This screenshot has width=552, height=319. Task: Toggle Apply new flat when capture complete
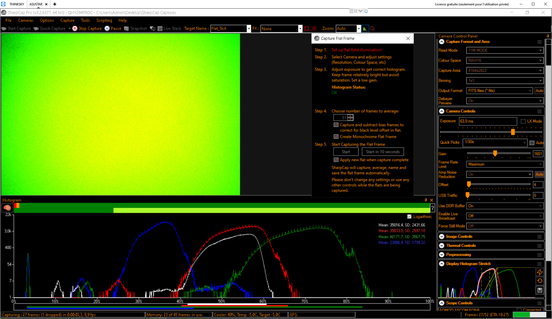coord(336,160)
